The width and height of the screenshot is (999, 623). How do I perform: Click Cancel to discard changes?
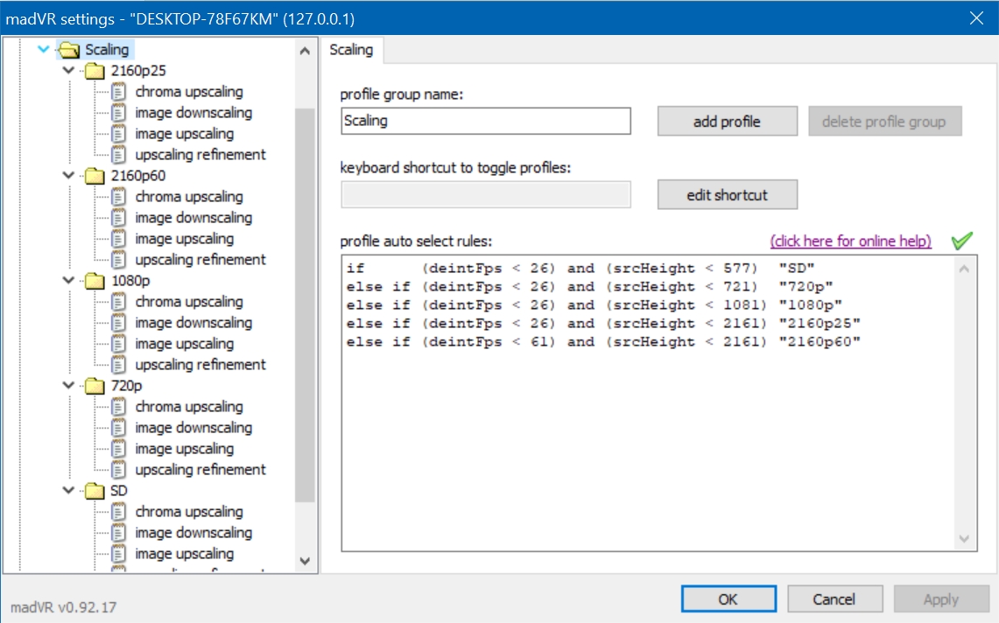pyautogui.click(x=834, y=598)
